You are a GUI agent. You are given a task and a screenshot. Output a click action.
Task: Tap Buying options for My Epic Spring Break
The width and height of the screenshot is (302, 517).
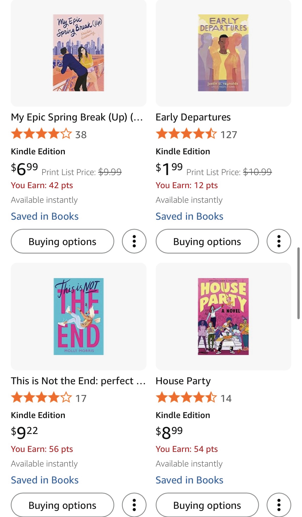62,241
